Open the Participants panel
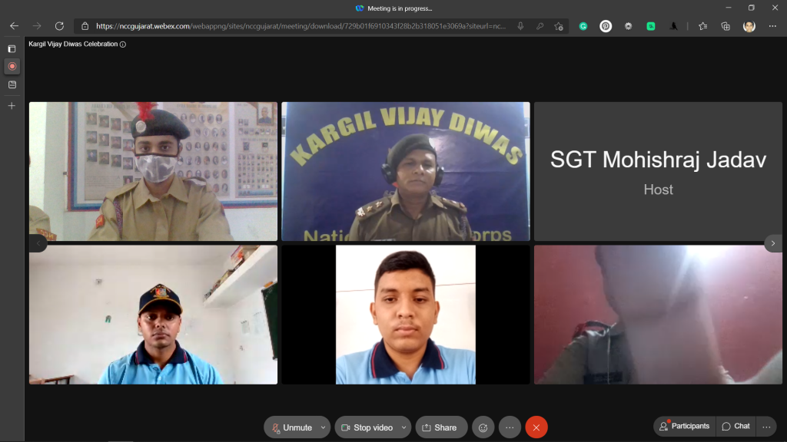Image resolution: width=787 pixels, height=442 pixels. pos(684,427)
